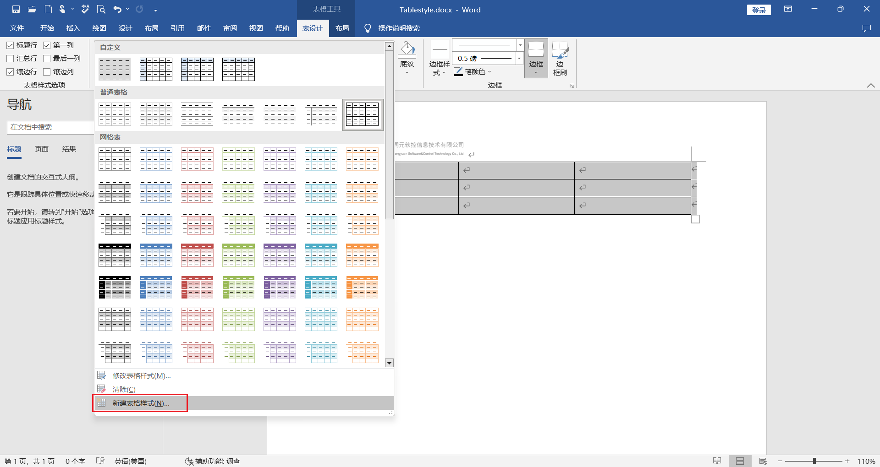Switch to Read Mode view icon
The height and width of the screenshot is (467, 880).
[x=717, y=461]
